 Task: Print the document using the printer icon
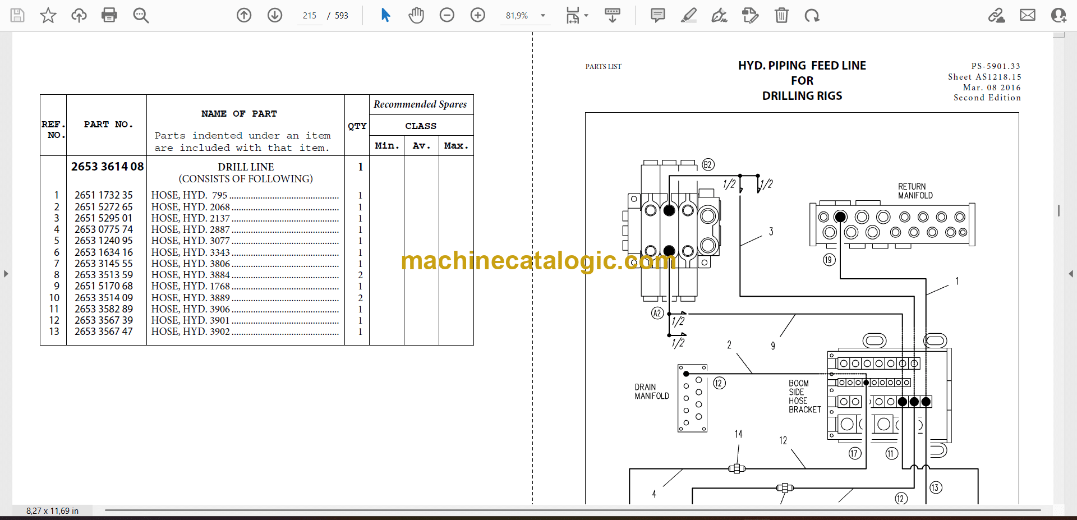109,15
